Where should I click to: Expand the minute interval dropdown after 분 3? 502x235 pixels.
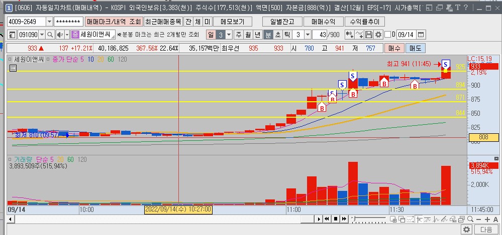(x=308, y=35)
